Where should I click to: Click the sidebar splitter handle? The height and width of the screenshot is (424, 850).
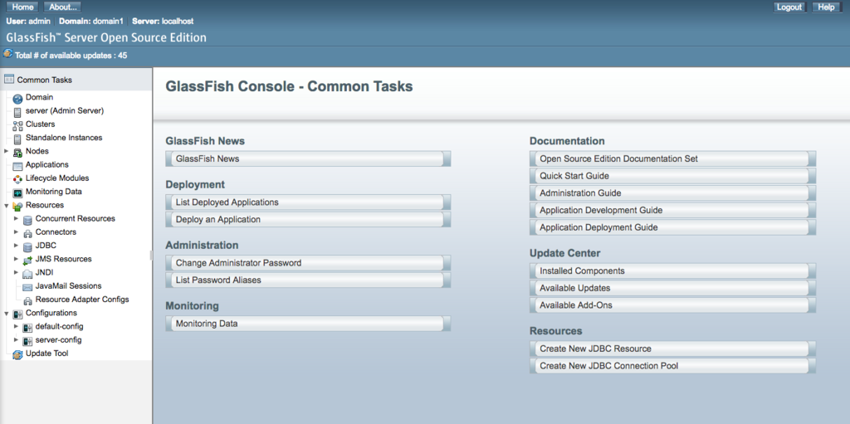pos(152,256)
